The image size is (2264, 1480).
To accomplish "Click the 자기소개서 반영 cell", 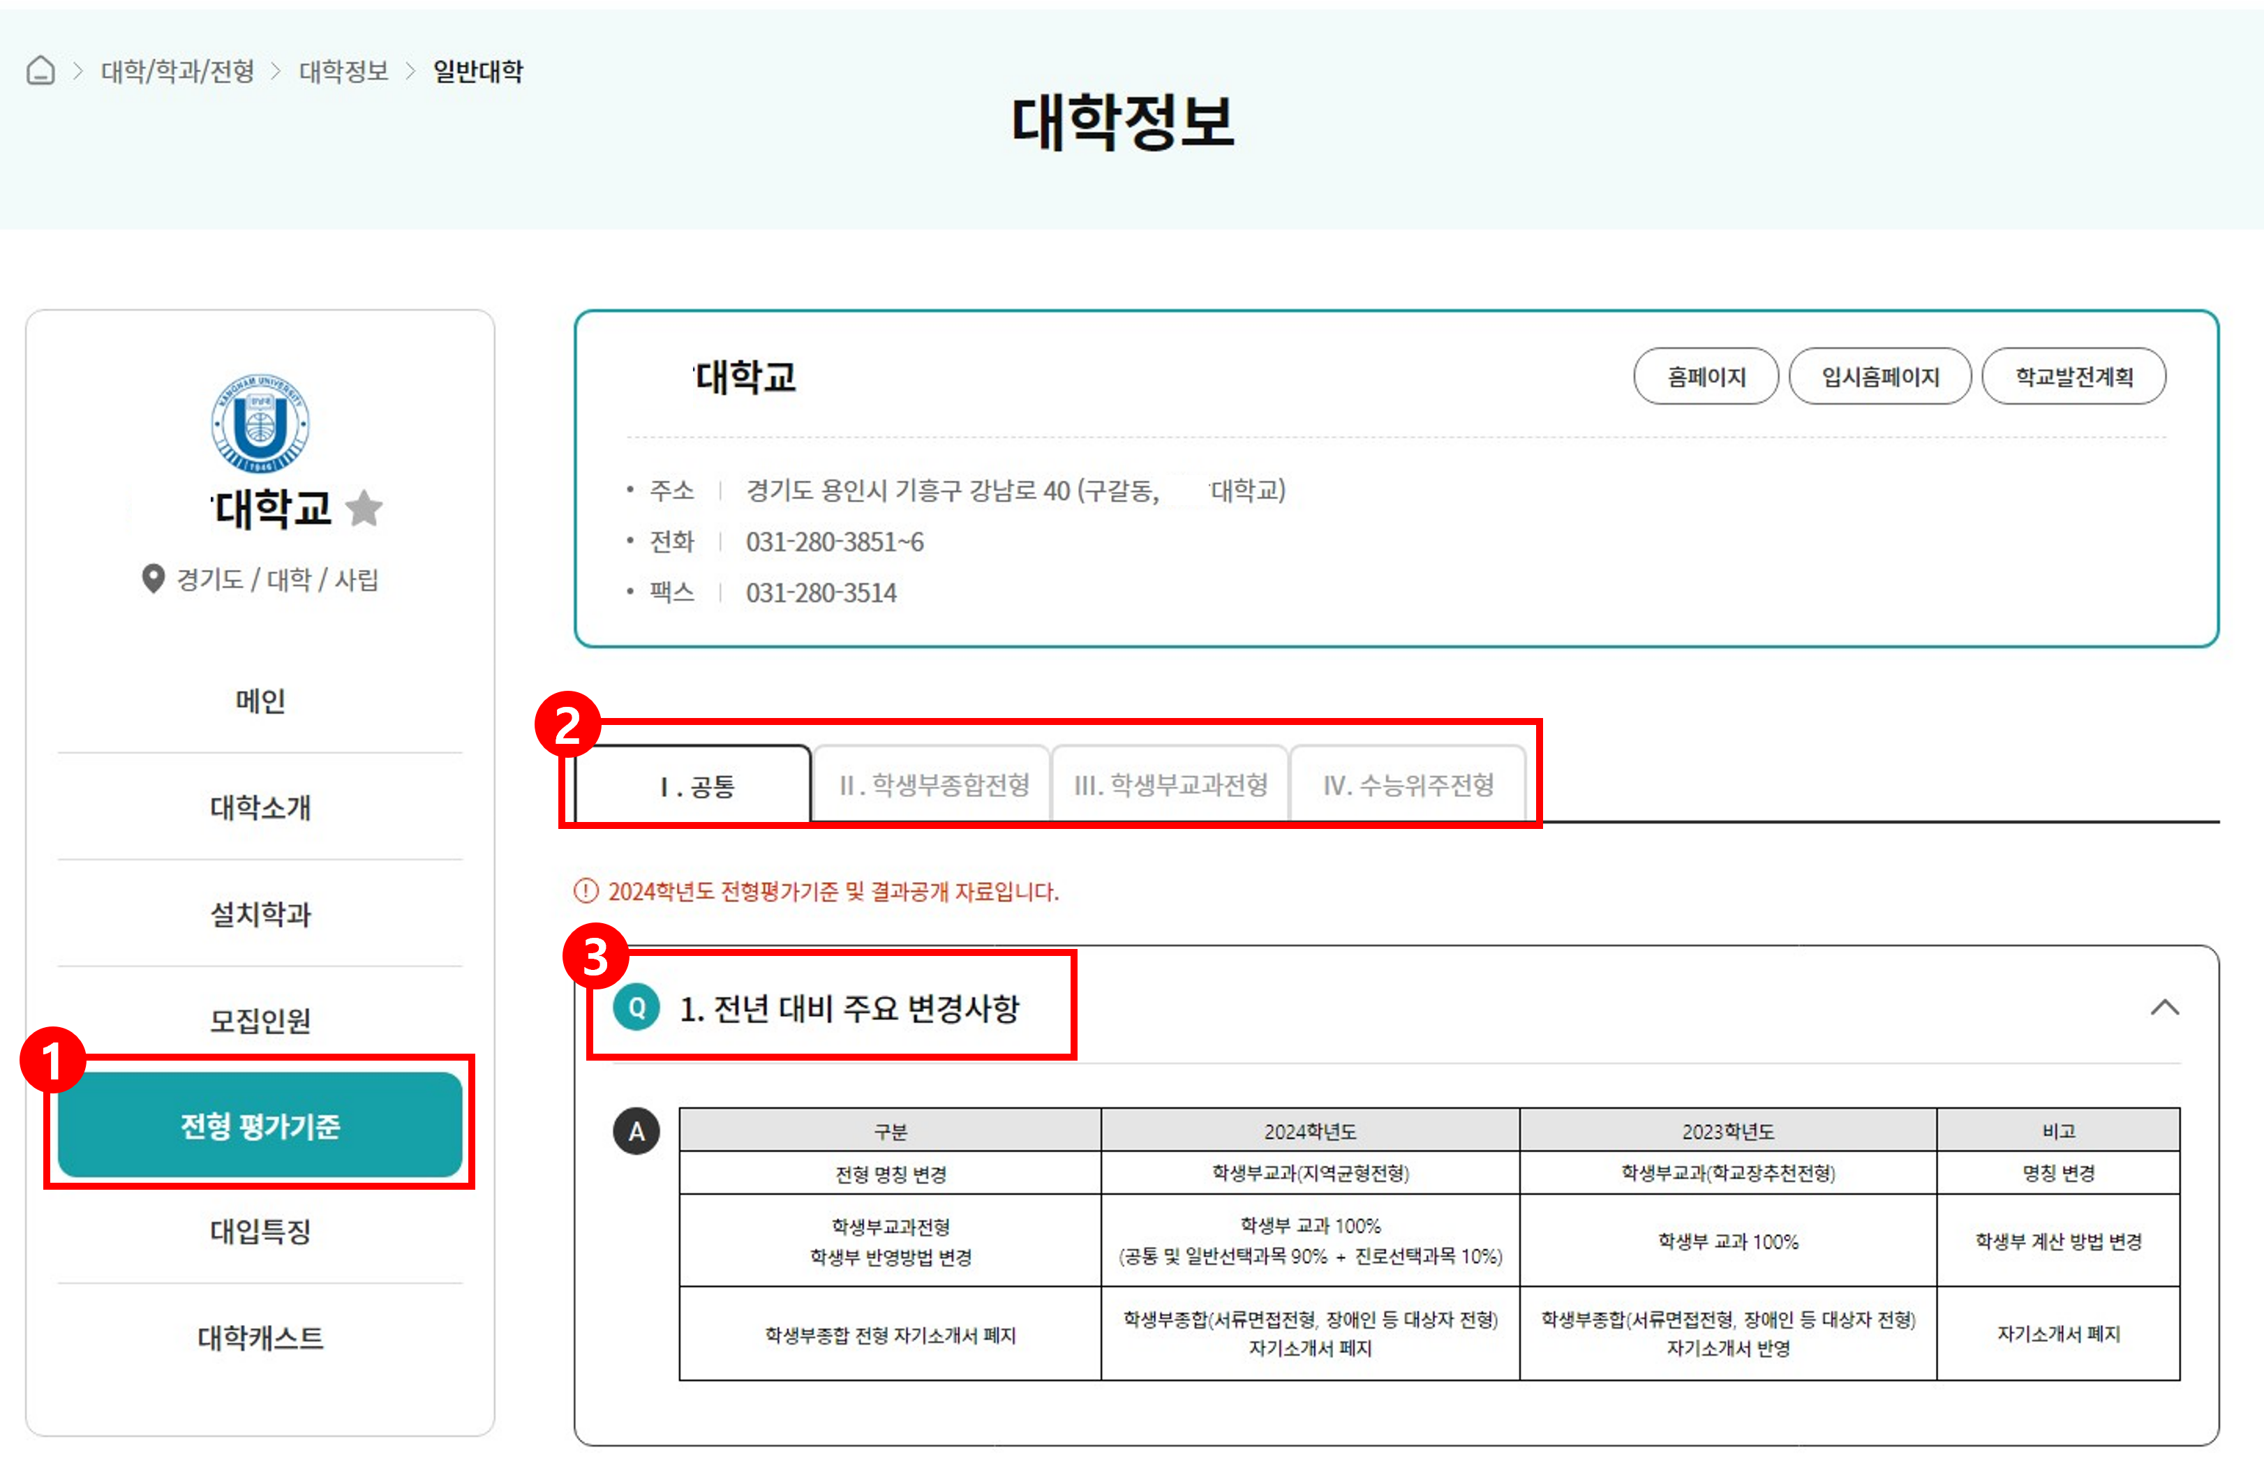I will (x=1727, y=1333).
